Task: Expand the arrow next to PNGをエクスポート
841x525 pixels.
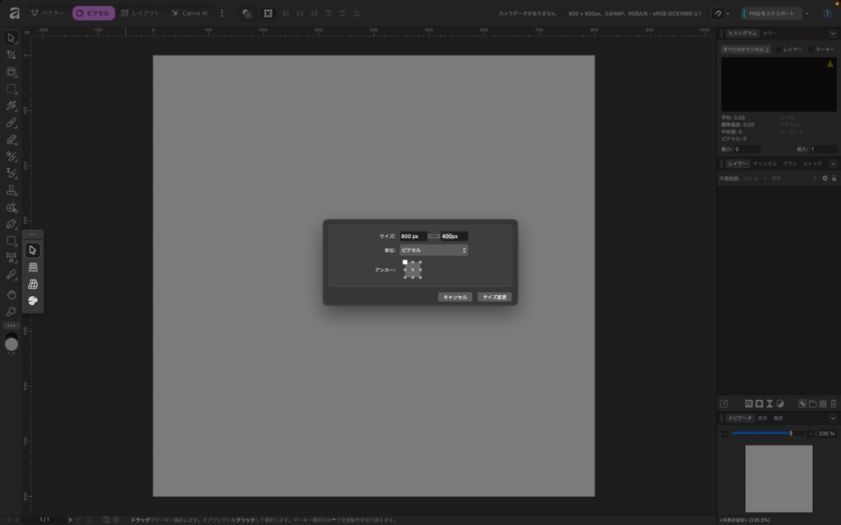Action: pos(808,14)
